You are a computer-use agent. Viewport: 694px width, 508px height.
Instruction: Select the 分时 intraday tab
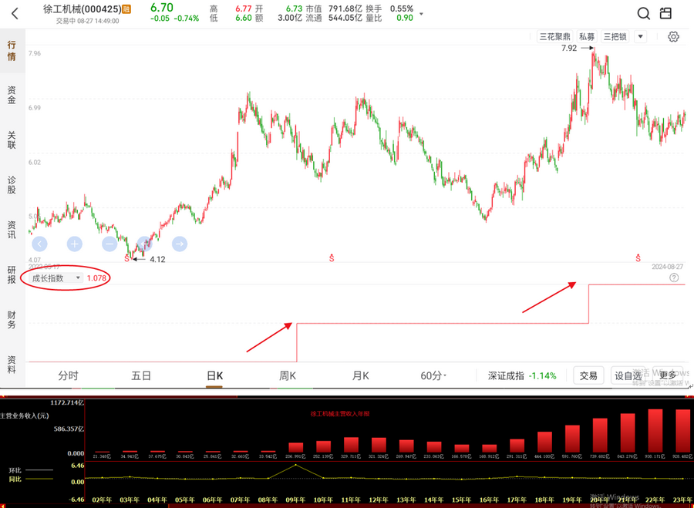click(x=69, y=375)
